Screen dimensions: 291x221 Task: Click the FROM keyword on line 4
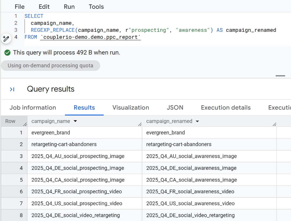click(x=31, y=37)
